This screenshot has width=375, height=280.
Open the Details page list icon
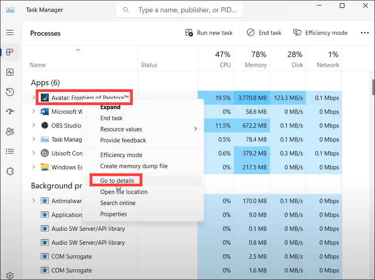click(10, 152)
